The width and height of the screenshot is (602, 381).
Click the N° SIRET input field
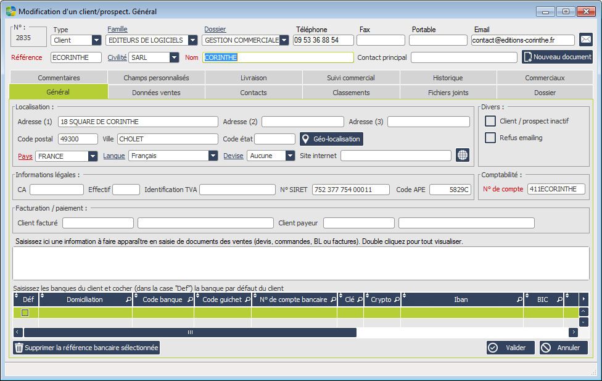click(x=350, y=190)
